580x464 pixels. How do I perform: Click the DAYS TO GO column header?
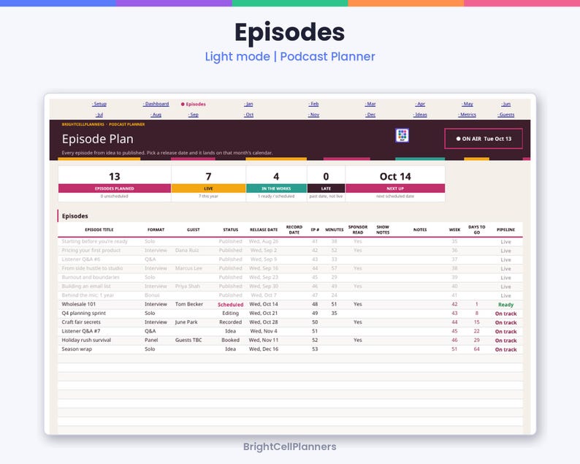pos(477,229)
